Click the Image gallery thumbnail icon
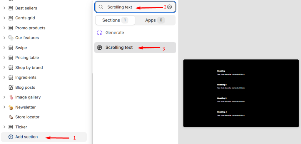 [11, 97]
